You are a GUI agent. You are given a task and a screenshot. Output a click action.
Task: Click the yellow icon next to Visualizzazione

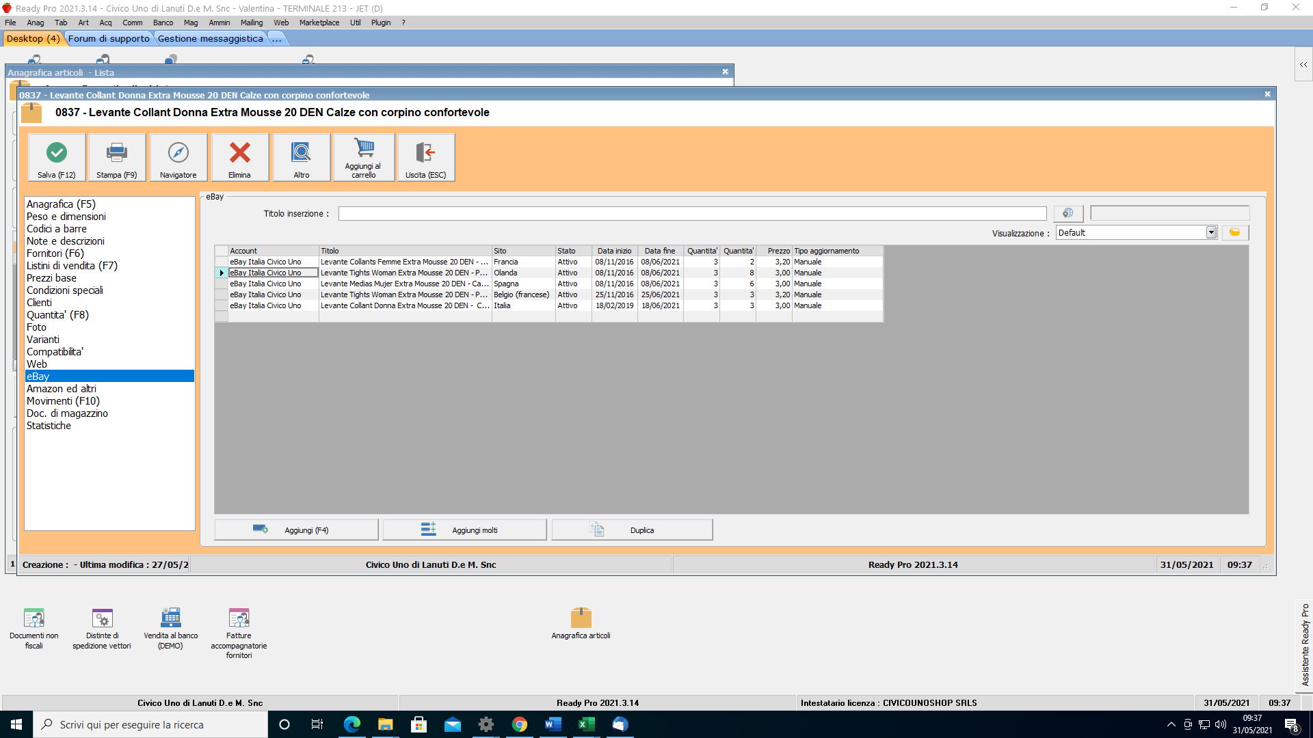[1235, 232]
